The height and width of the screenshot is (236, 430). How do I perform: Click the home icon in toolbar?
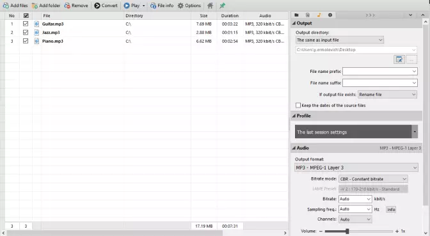click(210, 6)
